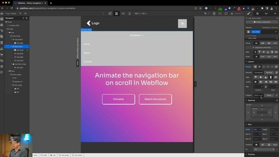Click the Clonable button on canvas

point(119,99)
